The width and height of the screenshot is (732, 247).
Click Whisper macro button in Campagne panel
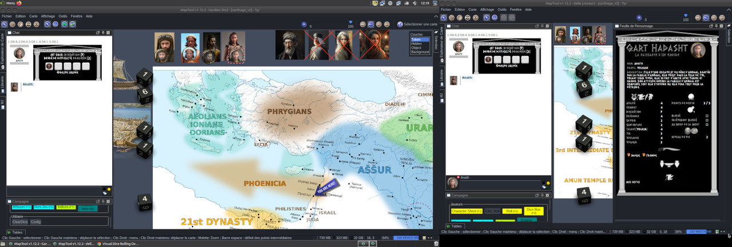click(22, 207)
